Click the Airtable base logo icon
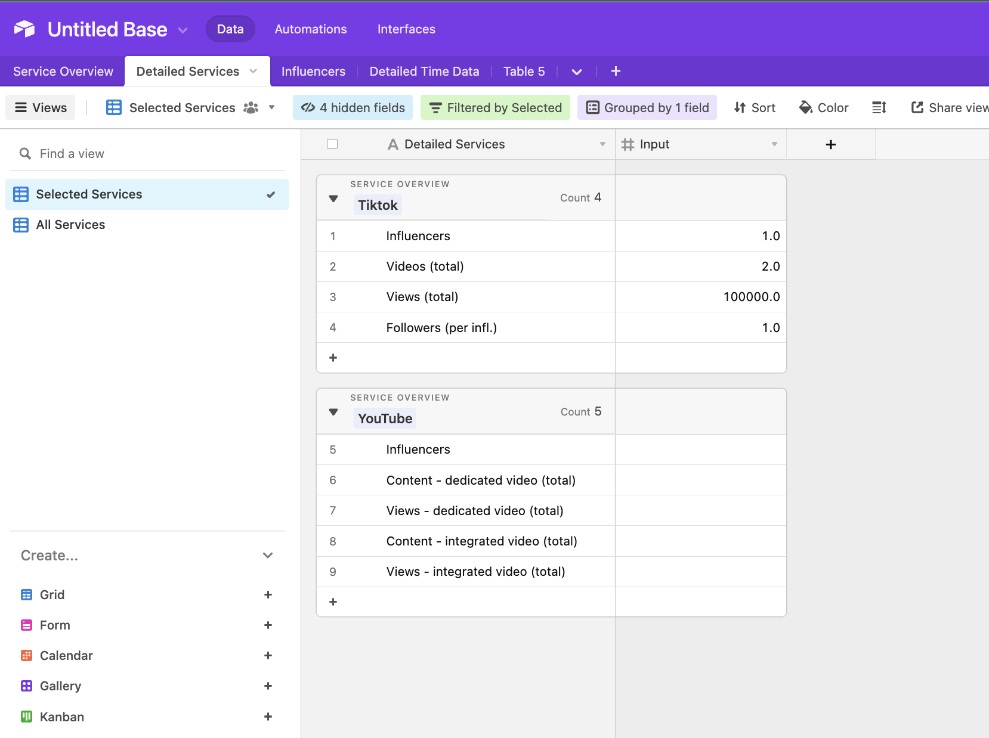 click(x=24, y=29)
